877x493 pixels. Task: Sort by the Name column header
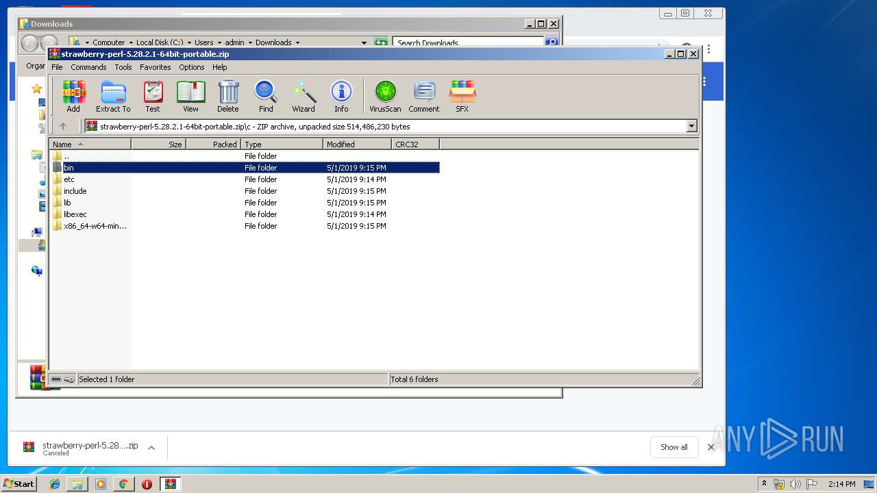tap(90, 144)
